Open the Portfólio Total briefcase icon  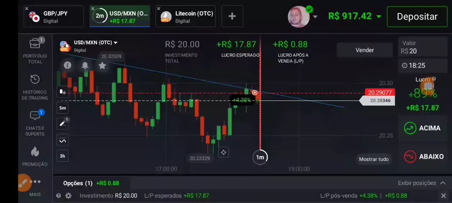point(36,43)
